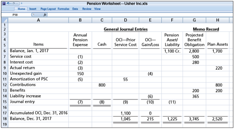Select the Unexpected gain 150 cell

[x=80, y=74]
